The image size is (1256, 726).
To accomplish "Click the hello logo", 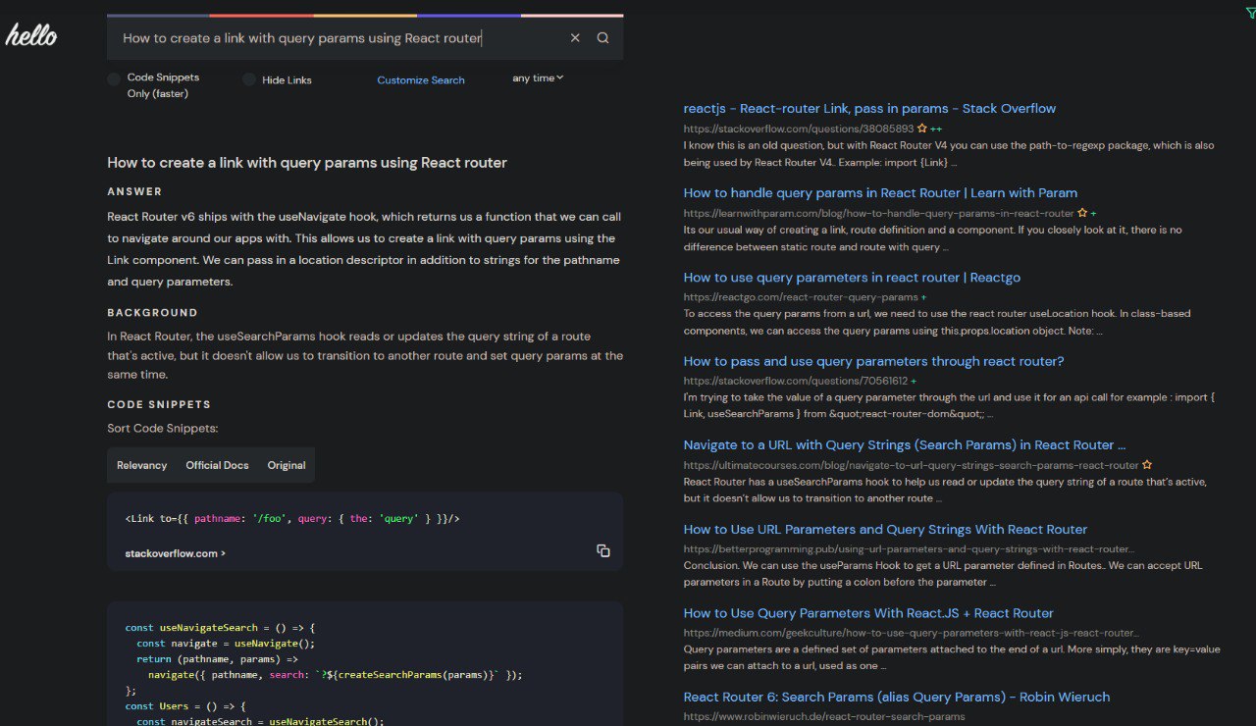I will click(x=31, y=36).
